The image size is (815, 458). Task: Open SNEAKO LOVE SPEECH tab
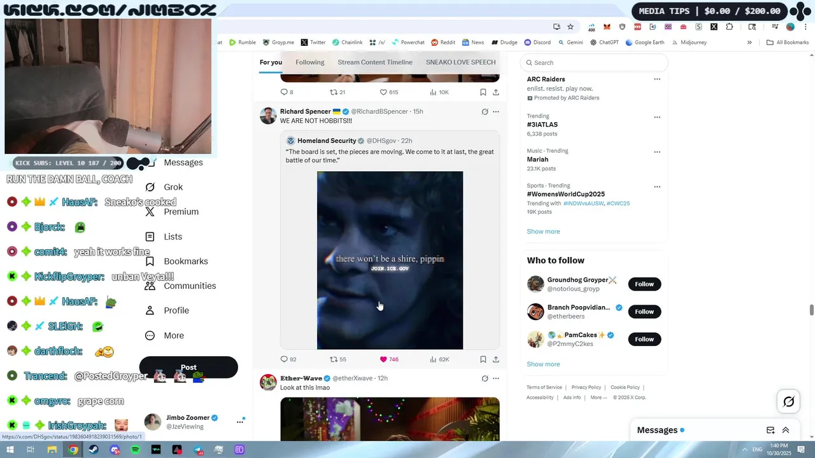(460, 62)
